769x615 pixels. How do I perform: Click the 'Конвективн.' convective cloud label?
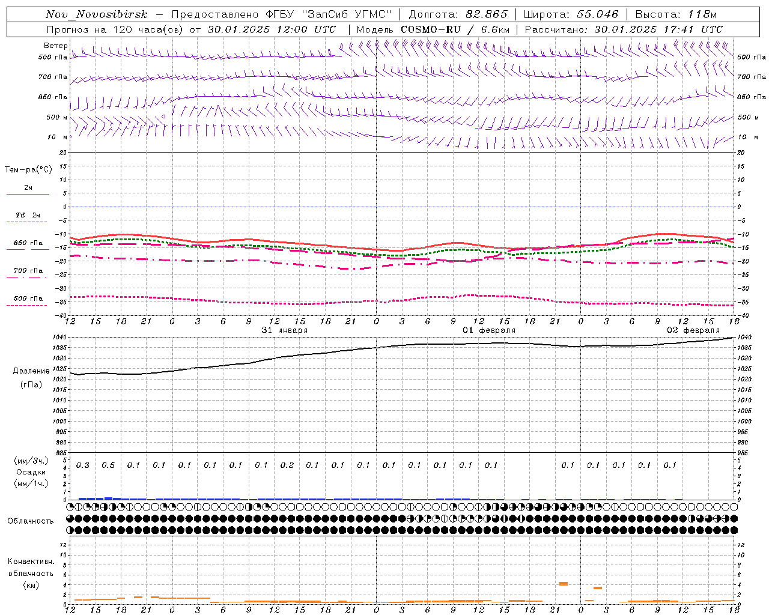31,562
